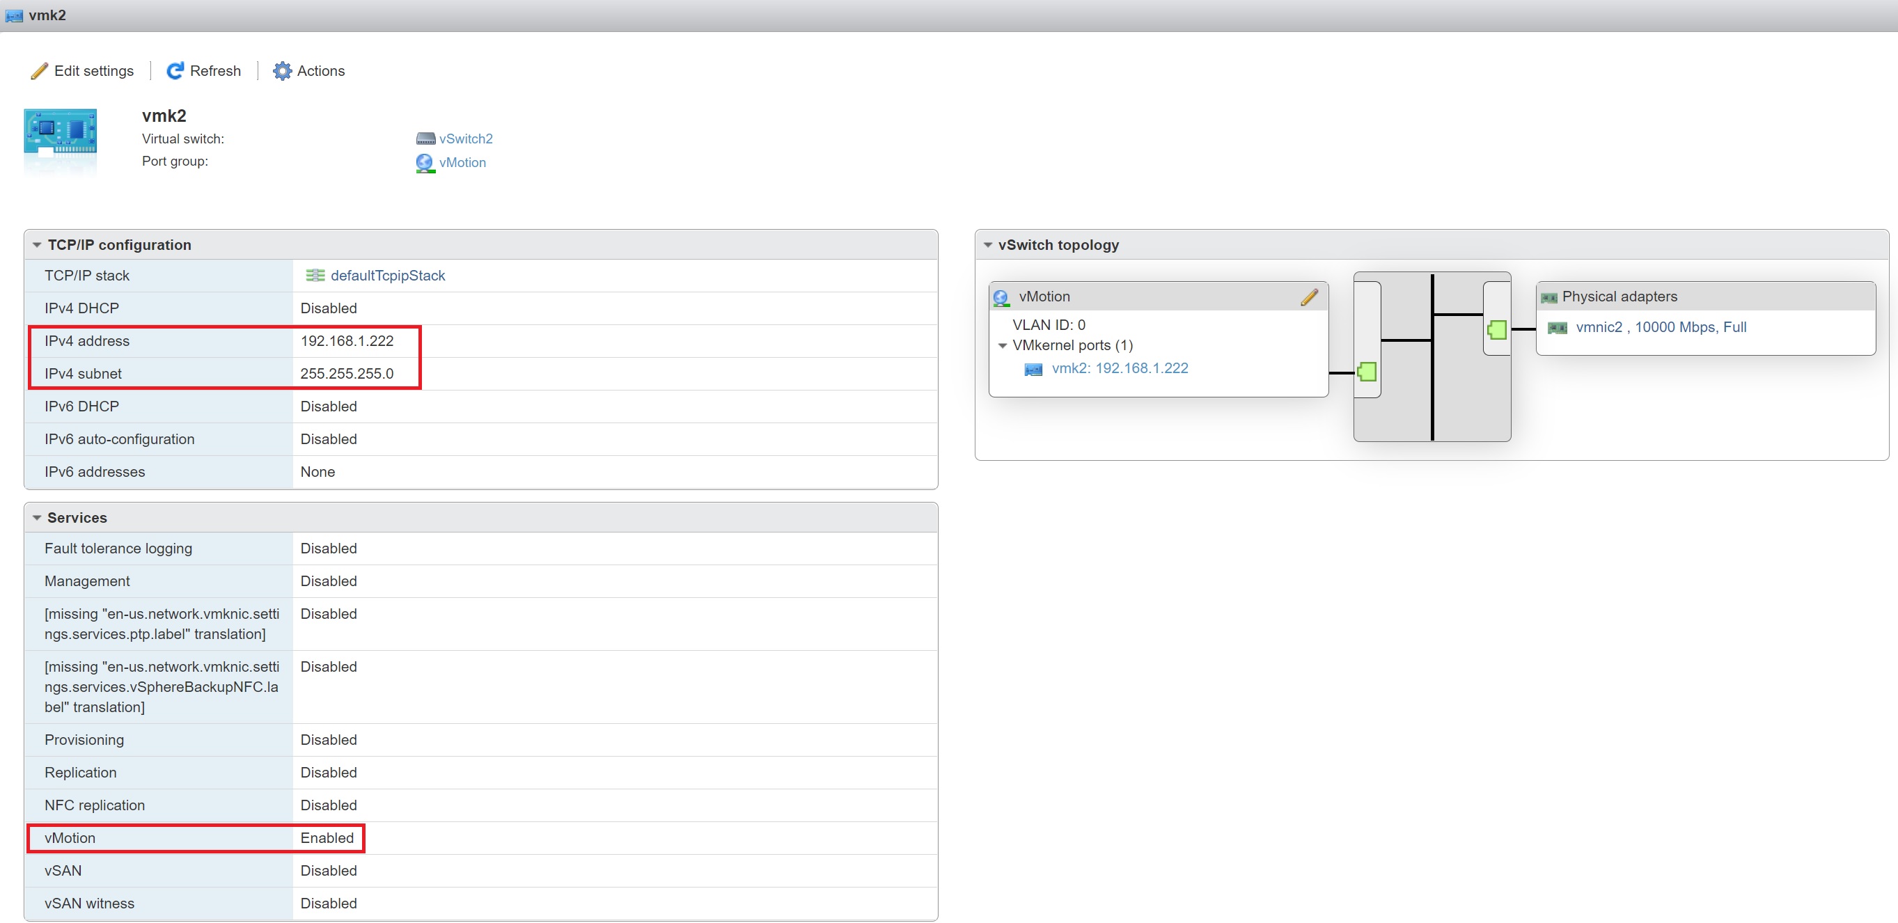
Task: Open the vSwitch2 virtual switch link
Action: [466, 139]
